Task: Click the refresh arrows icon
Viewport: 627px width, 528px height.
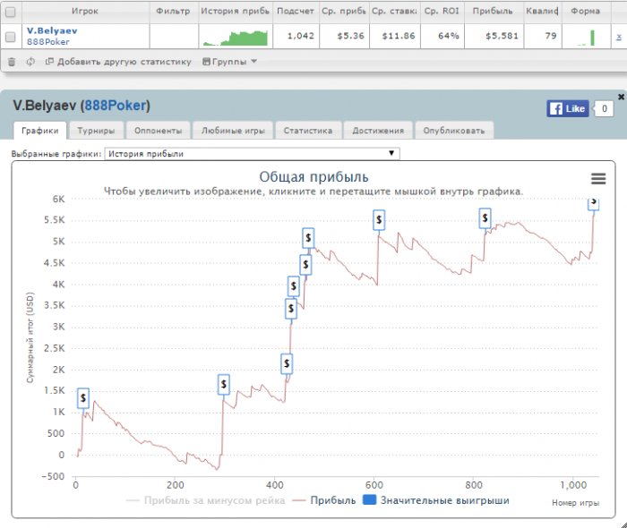Action: click(30, 62)
